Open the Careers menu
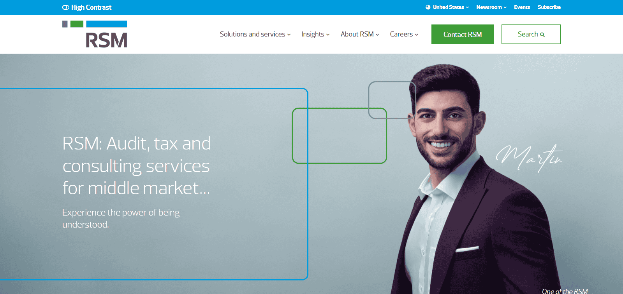The height and width of the screenshot is (294, 623). tap(404, 34)
